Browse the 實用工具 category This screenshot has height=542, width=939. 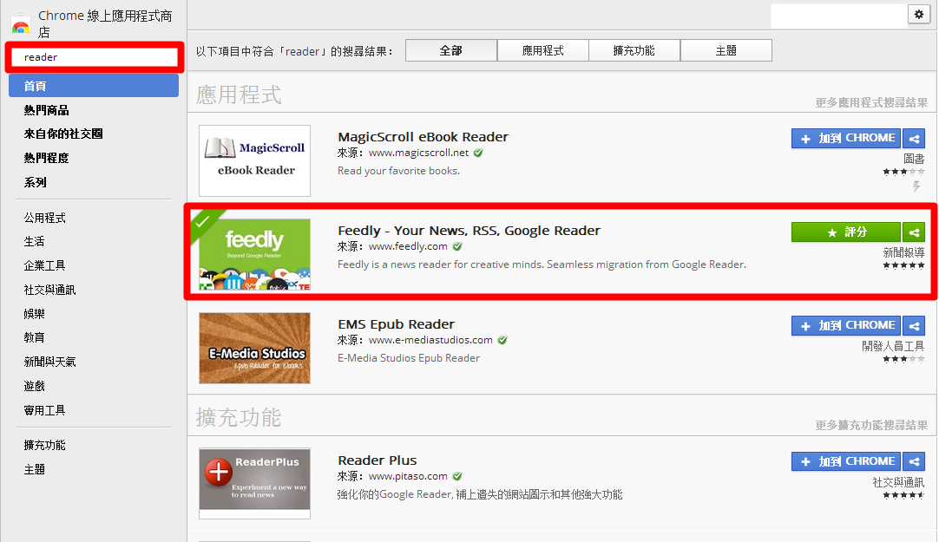tap(45, 411)
